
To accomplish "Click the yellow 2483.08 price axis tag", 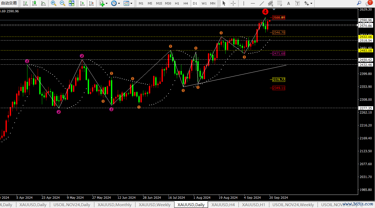I will [x=366, y=50].
